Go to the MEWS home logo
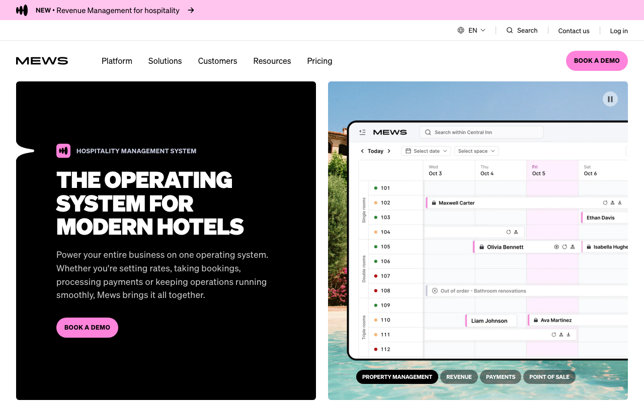This screenshot has height=402, width=644. [x=42, y=61]
